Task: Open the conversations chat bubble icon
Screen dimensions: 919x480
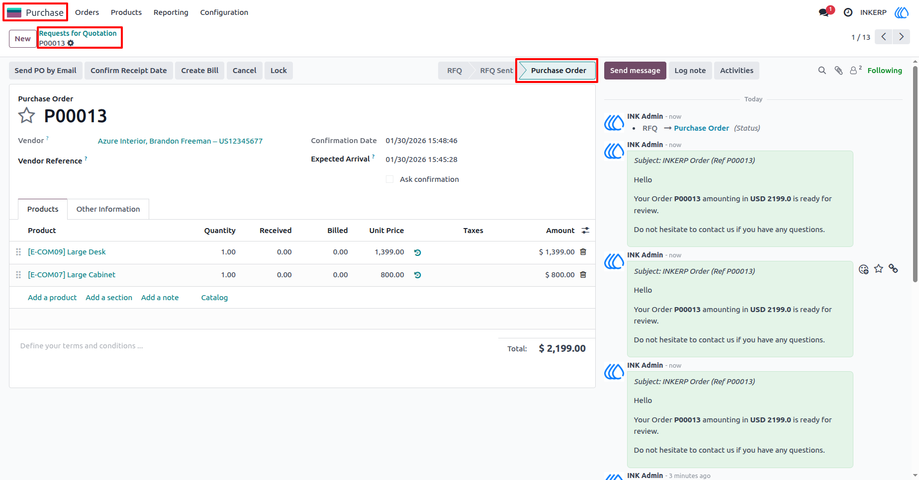Action: [824, 12]
